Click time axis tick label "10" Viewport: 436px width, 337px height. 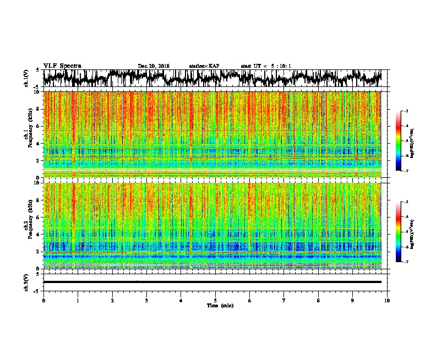[x=387, y=301]
